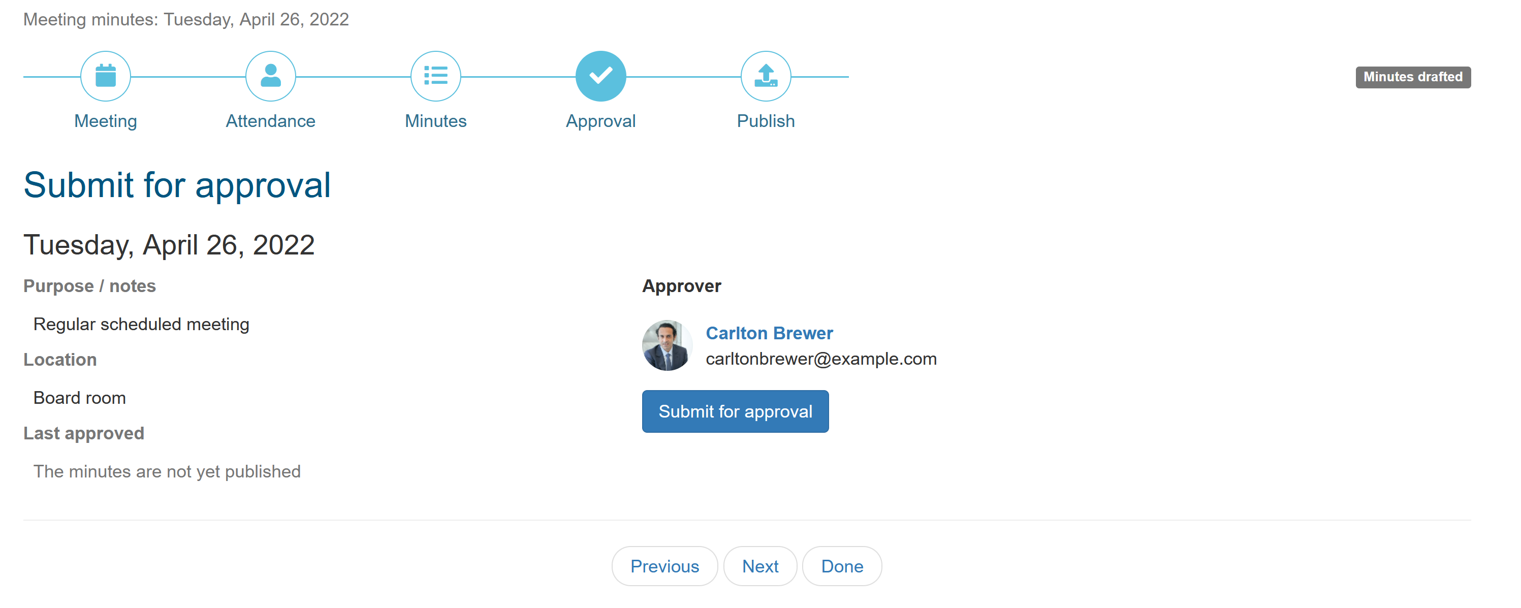
Task: Click Carlton Brewer's profile photo
Action: (667, 346)
